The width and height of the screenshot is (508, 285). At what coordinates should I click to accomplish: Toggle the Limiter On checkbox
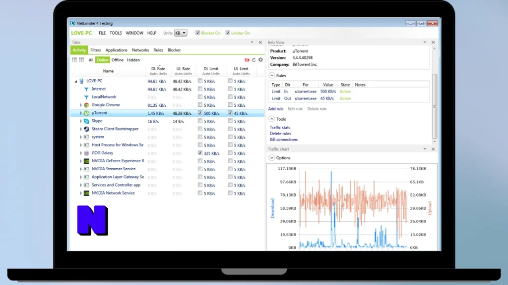tap(228, 33)
